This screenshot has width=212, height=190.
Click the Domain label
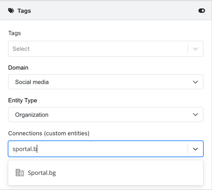[x=18, y=68]
